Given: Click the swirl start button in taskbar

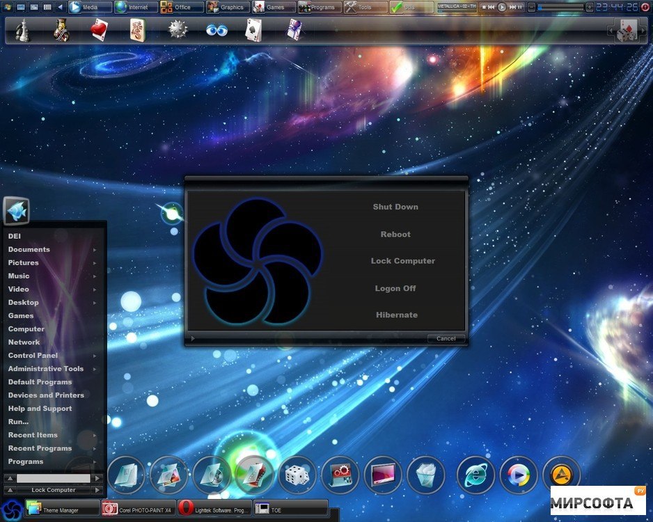Looking at the screenshot, I should coord(12,510).
